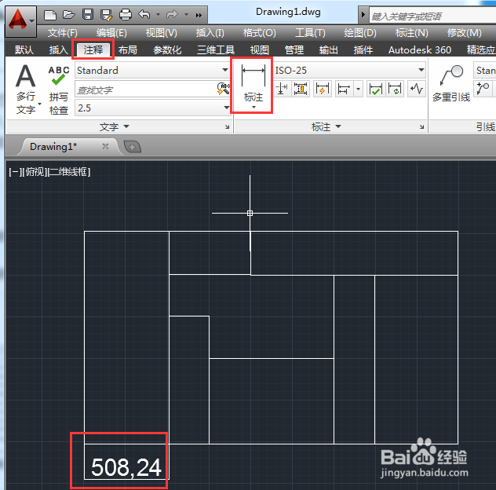
Task: Expand the 标注 panel title dropdown
Action: [x=326, y=127]
